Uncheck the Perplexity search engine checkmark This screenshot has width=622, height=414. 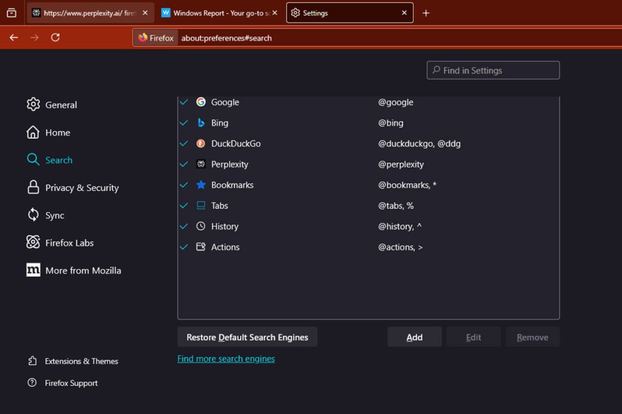pos(183,164)
